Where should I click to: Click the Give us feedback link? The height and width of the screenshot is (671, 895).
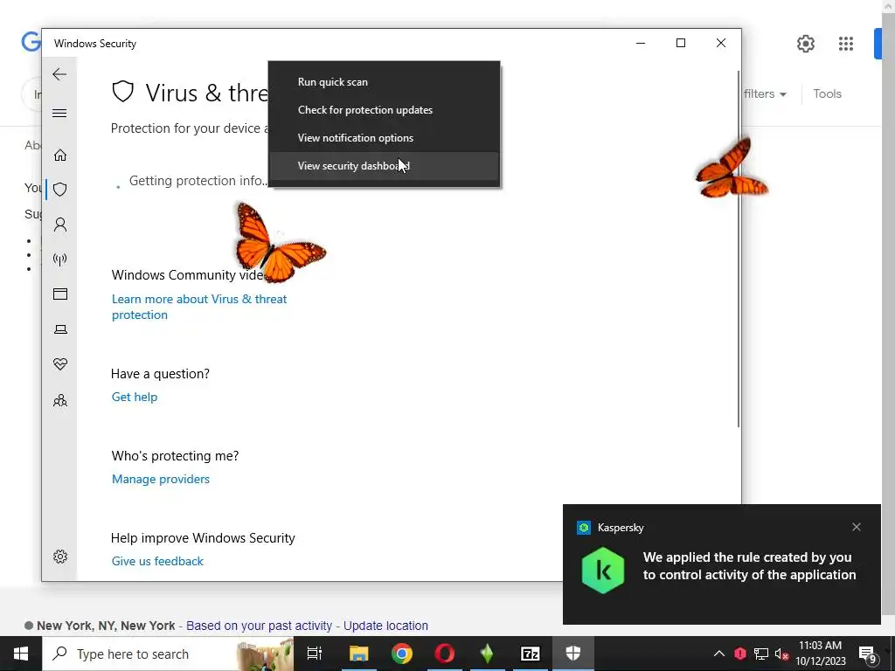157,562
